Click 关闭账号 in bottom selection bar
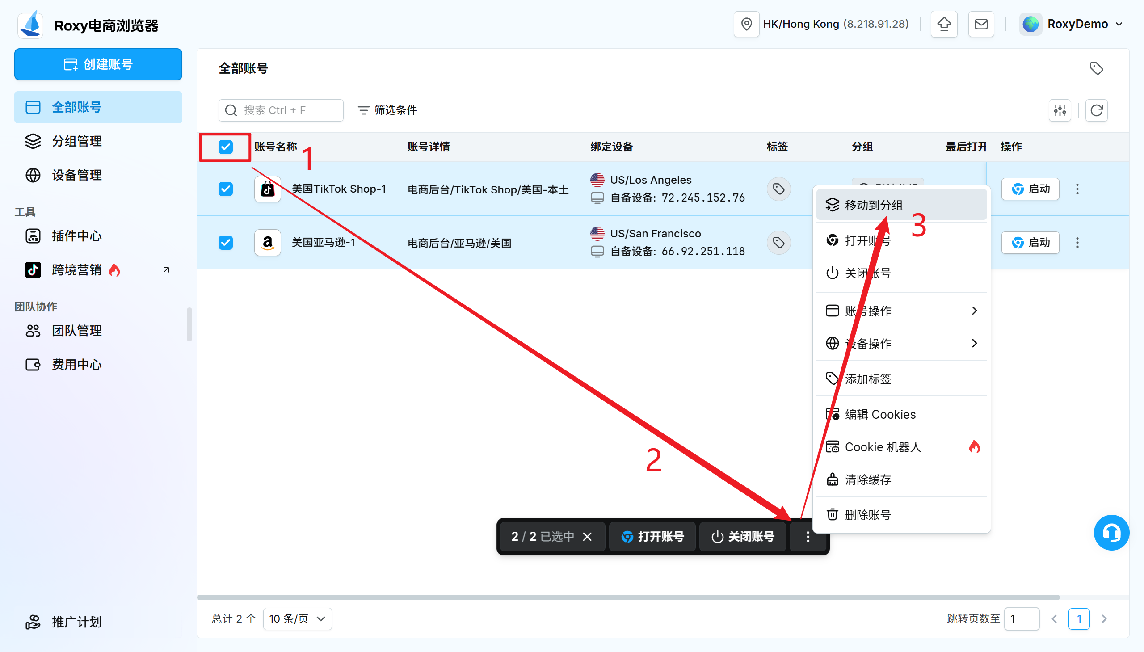The width and height of the screenshot is (1144, 652). point(743,537)
